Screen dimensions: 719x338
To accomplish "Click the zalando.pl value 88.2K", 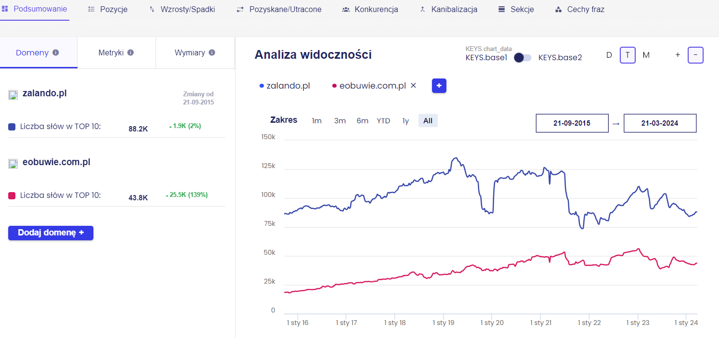I will point(138,129).
